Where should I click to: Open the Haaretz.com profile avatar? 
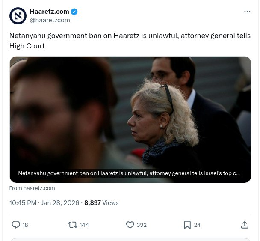click(18, 16)
